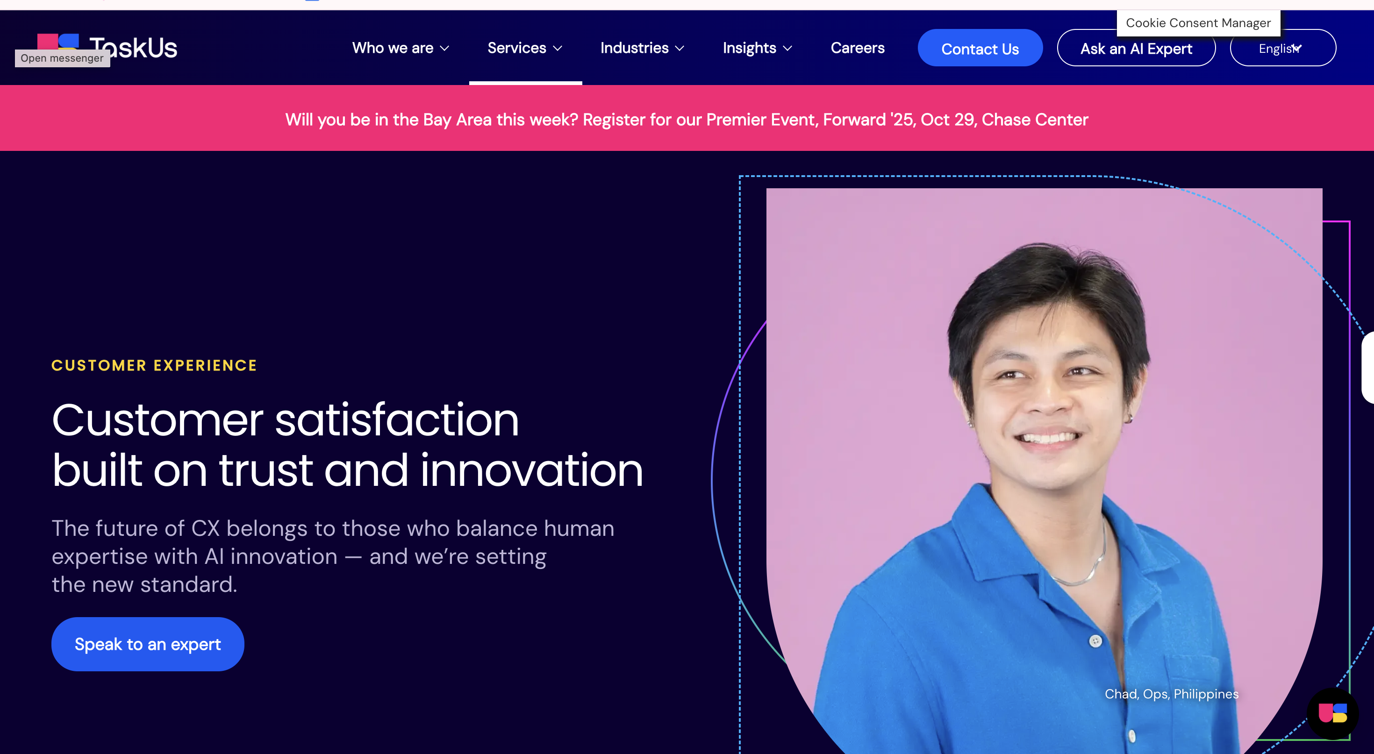Expand the Services dropdown chevron
Screen dimensions: 1374x754
coord(558,49)
